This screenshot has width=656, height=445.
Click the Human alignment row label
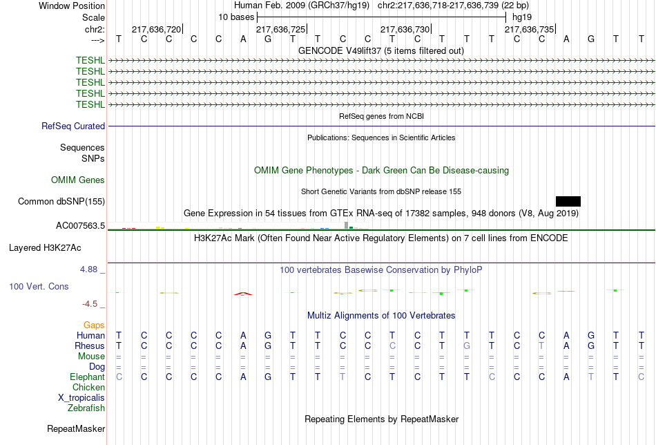tap(90, 336)
